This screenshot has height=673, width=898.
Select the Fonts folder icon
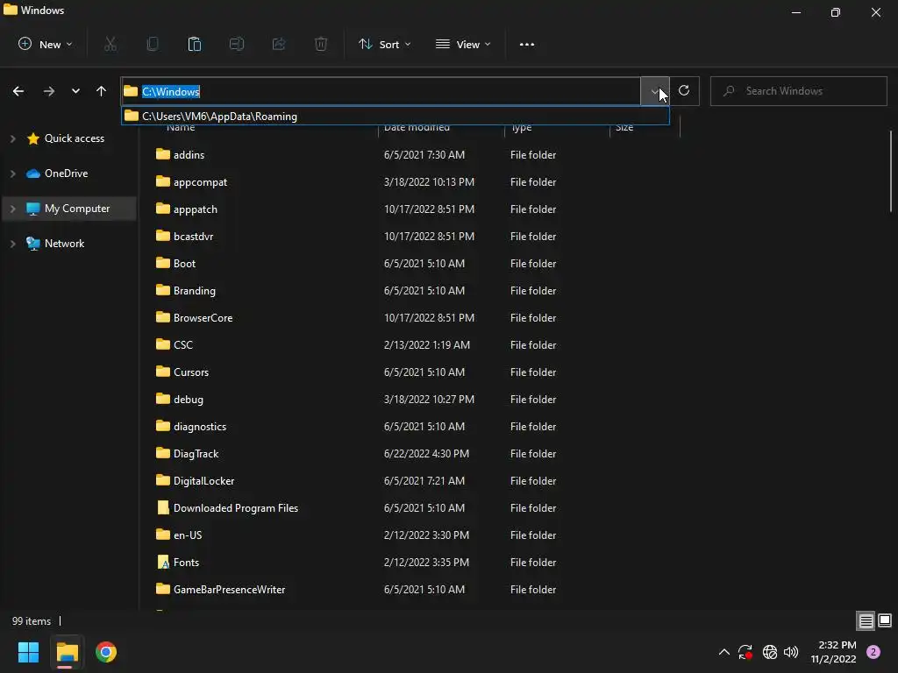coord(162,562)
